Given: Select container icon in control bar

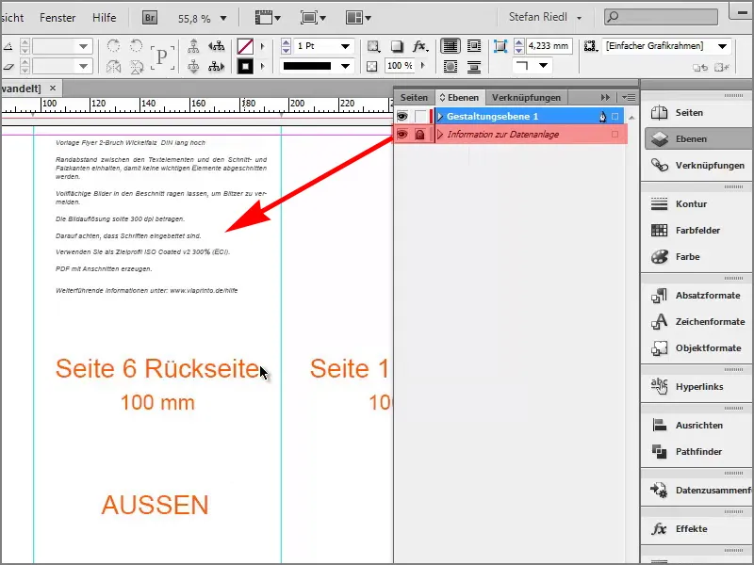Looking at the screenshot, I should (x=193, y=46).
